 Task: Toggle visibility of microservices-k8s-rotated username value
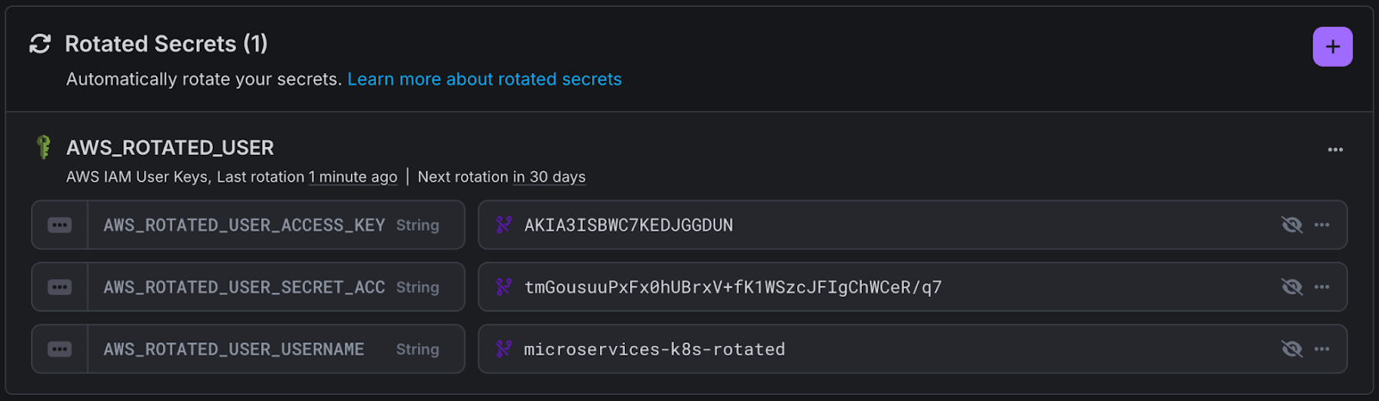click(x=1291, y=349)
